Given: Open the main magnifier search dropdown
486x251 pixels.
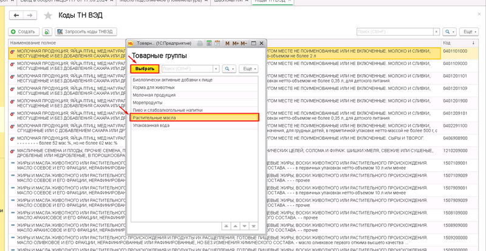Looking at the screenshot, I should tap(450, 32).
